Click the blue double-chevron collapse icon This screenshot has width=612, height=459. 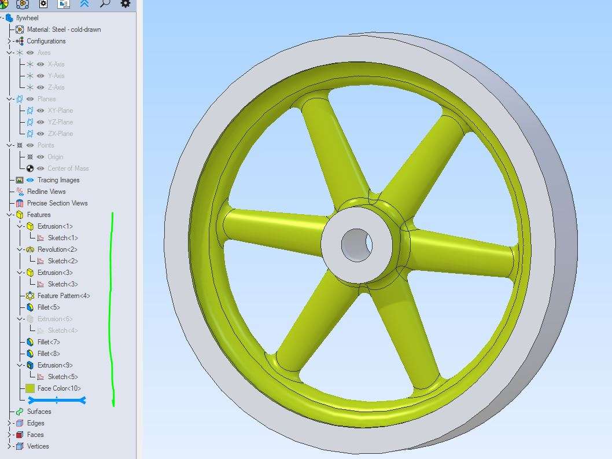point(84,3)
